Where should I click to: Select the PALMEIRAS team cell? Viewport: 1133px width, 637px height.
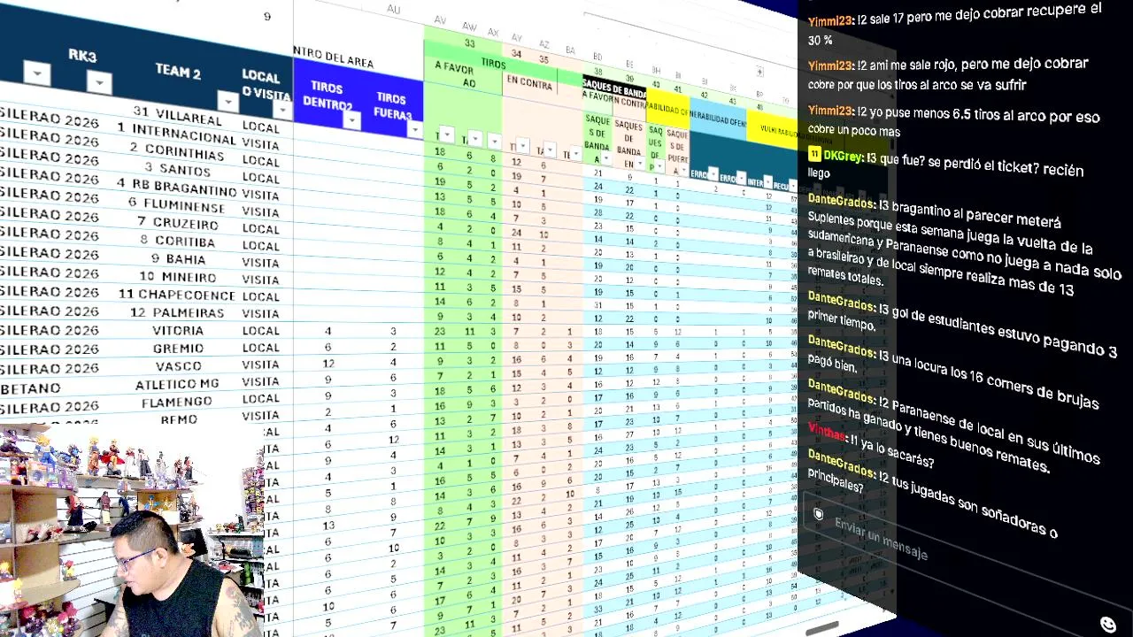pos(177,312)
